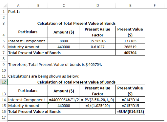The image size is (167, 122).
Task: Click the 'Therefore, Total Present Value' sentence
Action: pyautogui.click(x=55, y=64)
